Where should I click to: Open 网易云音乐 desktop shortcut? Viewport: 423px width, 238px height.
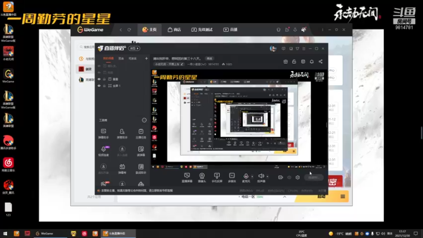point(8,165)
